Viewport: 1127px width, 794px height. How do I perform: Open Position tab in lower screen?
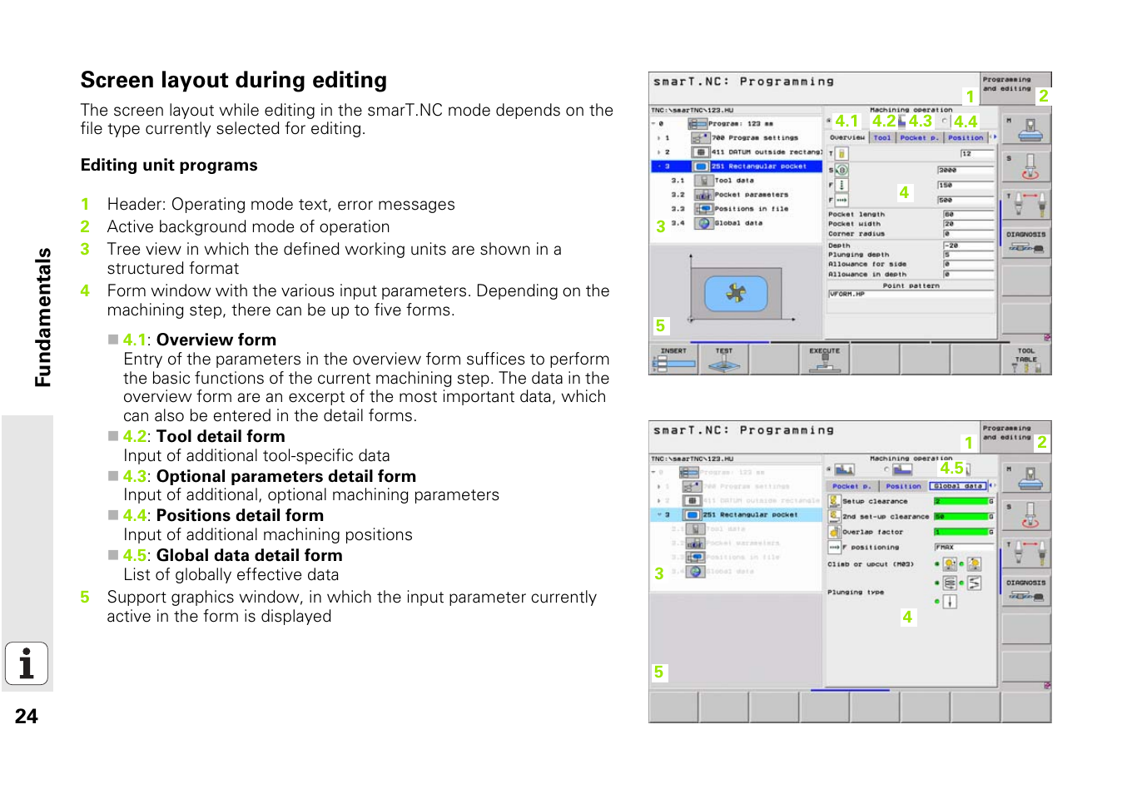pyautogui.click(x=903, y=486)
